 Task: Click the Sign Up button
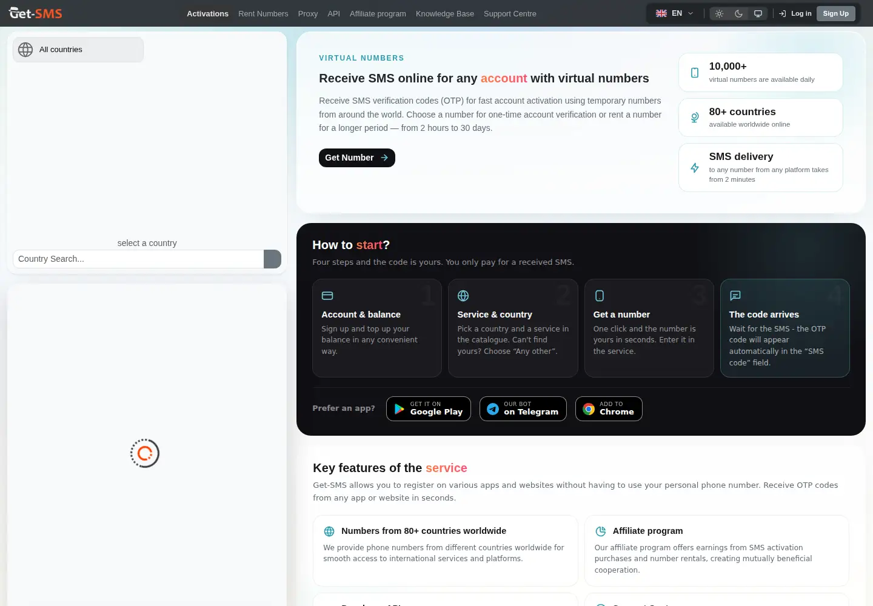(x=835, y=13)
